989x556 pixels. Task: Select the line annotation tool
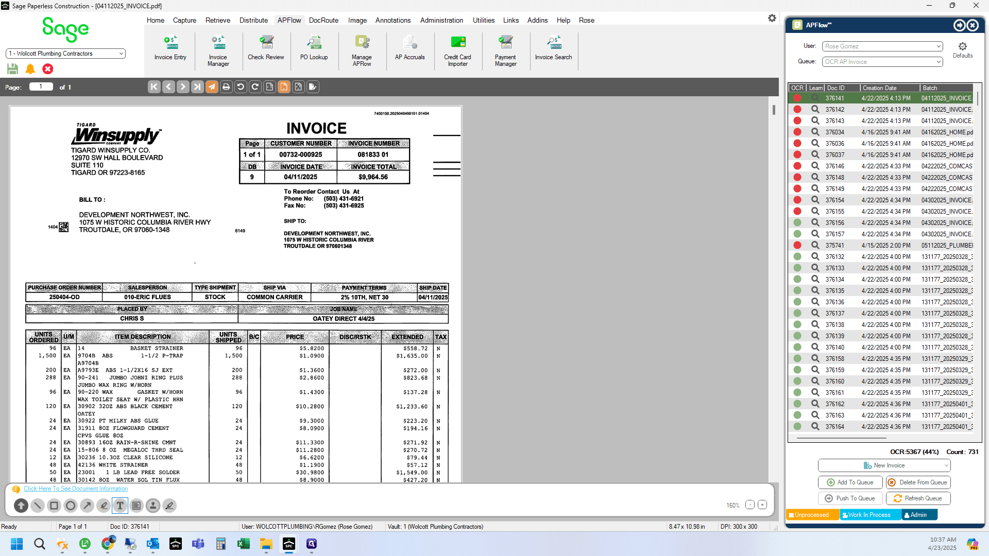(x=38, y=506)
